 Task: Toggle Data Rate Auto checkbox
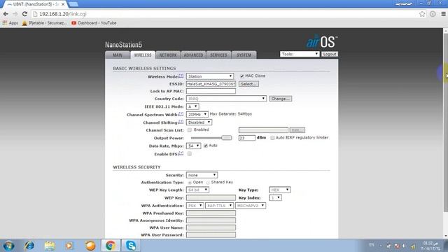206,146
